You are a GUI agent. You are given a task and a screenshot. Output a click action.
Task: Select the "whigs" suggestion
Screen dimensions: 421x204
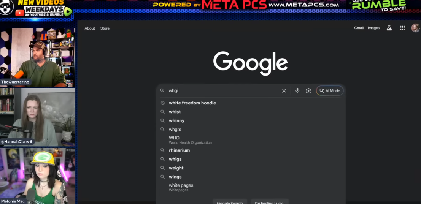coord(251,159)
